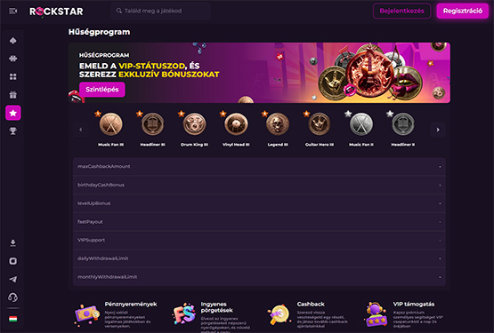Click the Szintlépés banner button
Viewport: 494px width, 333px height.
click(102, 90)
